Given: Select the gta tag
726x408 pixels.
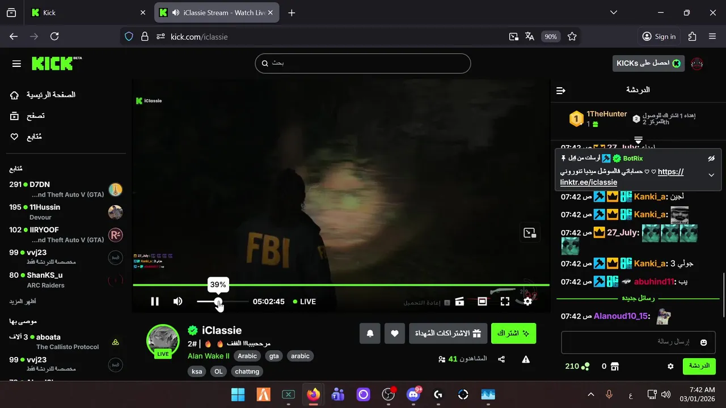Looking at the screenshot, I should click(x=274, y=356).
